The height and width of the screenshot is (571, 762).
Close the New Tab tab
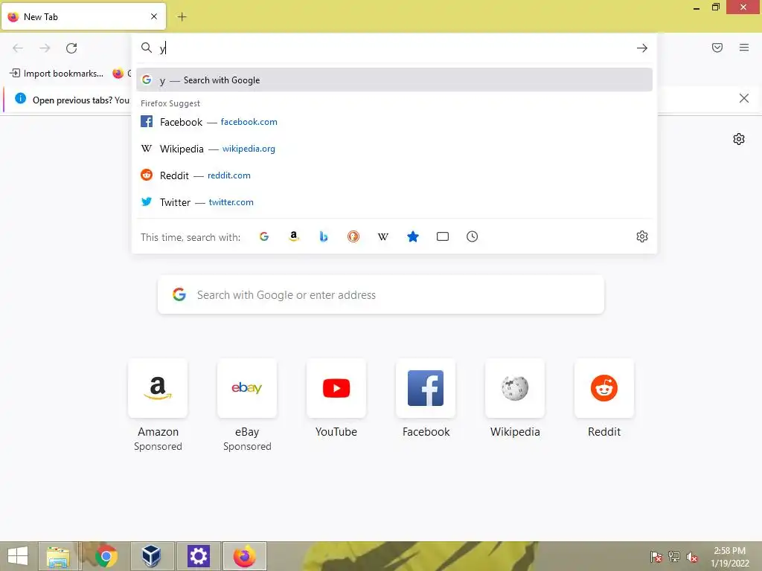coord(154,16)
